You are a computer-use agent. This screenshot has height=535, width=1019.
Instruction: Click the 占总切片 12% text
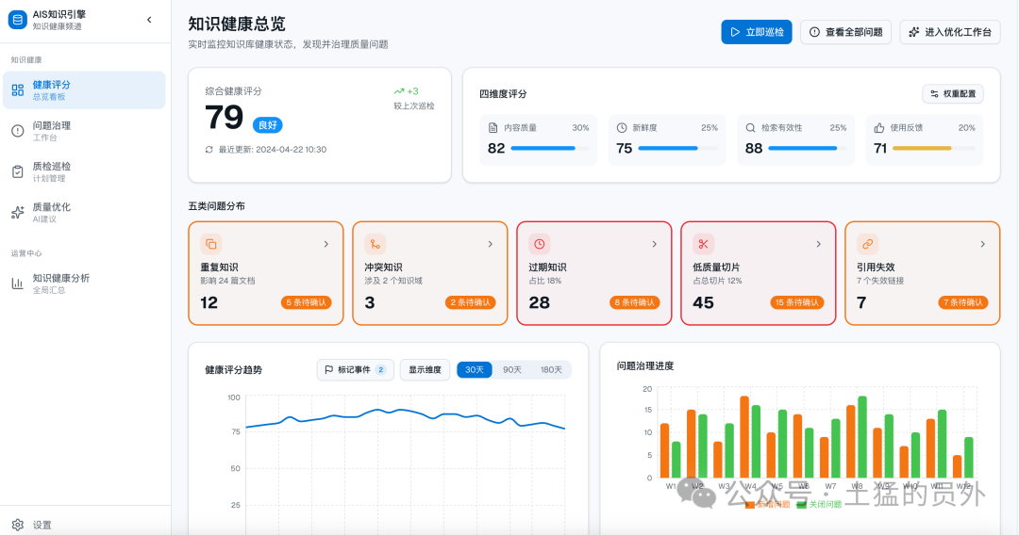[x=717, y=281]
